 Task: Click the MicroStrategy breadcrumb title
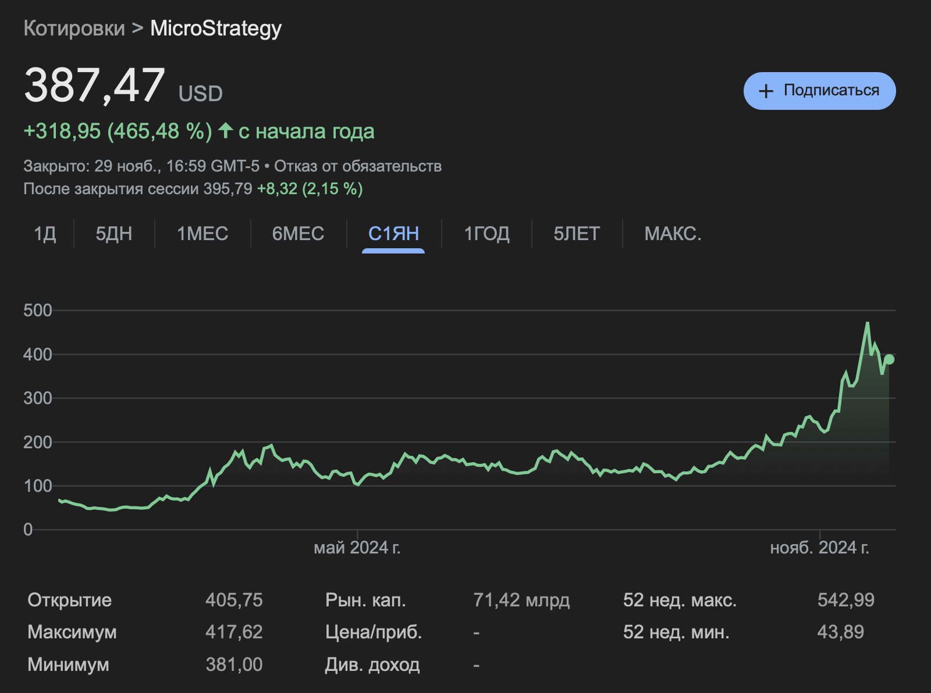click(216, 28)
